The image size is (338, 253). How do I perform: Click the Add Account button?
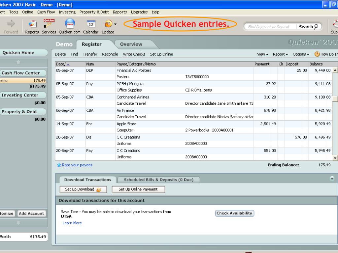tap(31, 213)
